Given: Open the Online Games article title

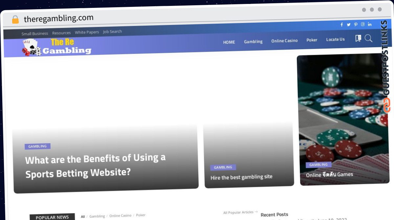Looking at the screenshot, I should (x=329, y=175).
